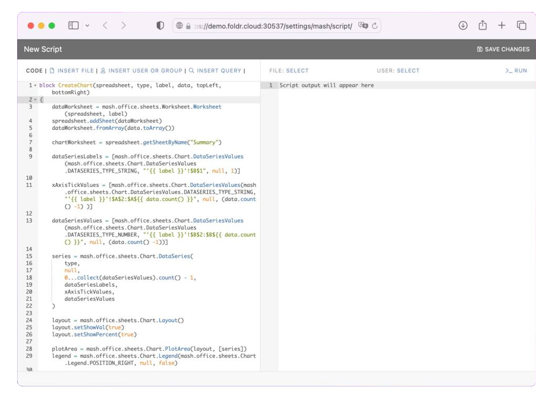Screen dimensions: 536x402
Task: Click the translate page icon
Action: 363,25
